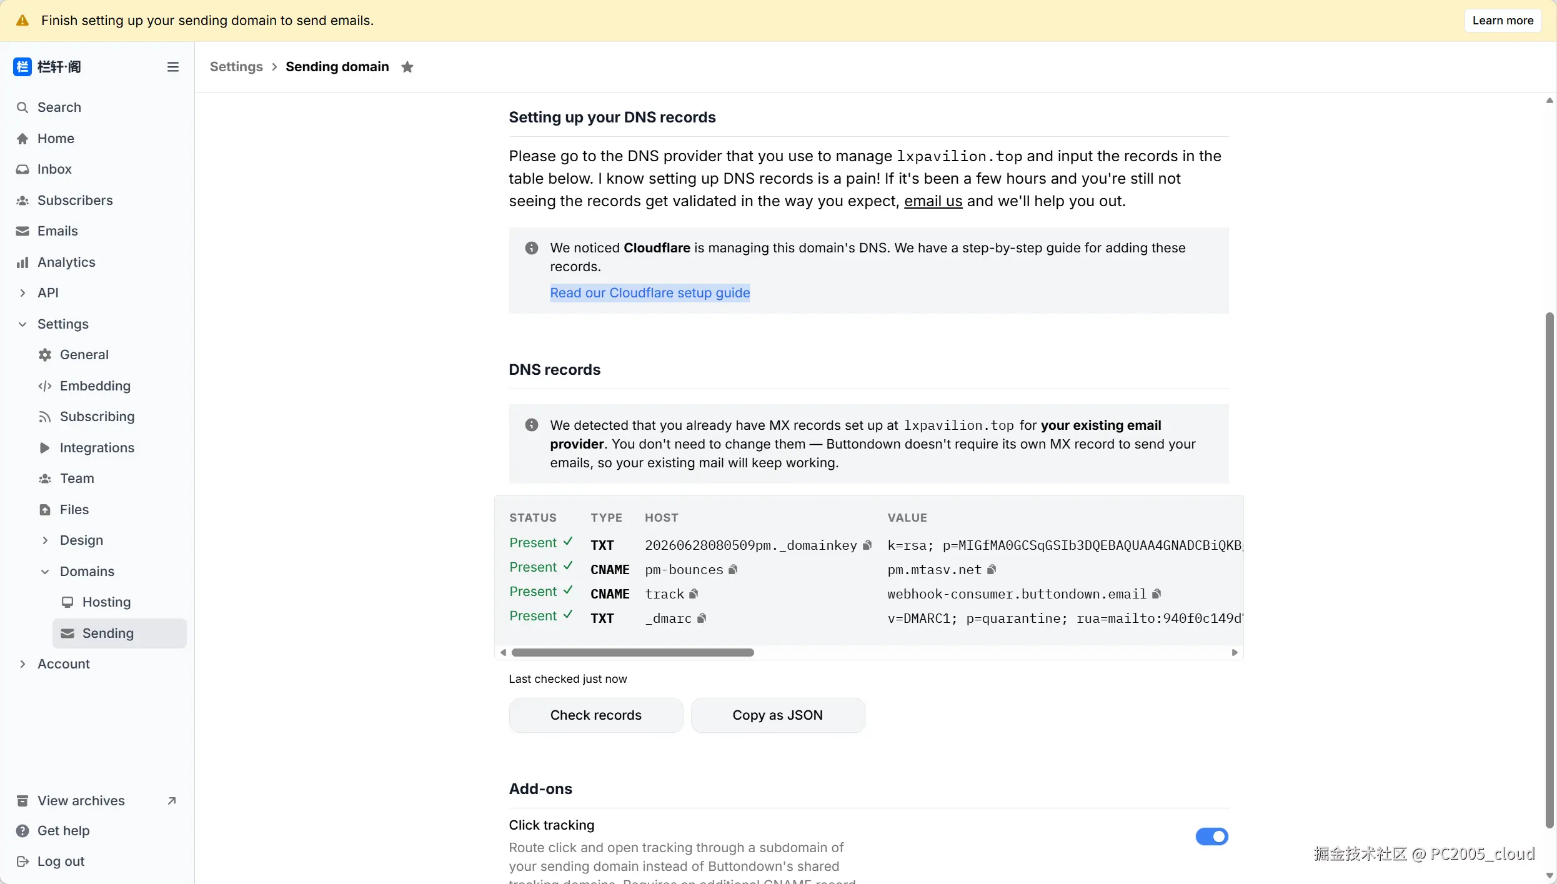Click the Embedding code icon
Viewport: 1557px width, 884px height.
point(45,386)
